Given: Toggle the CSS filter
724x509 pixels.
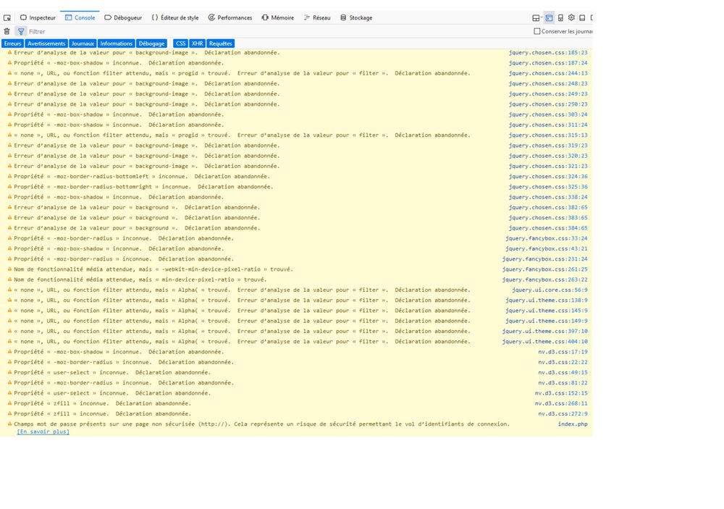Looking at the screenshot, I should coord(180,43).
